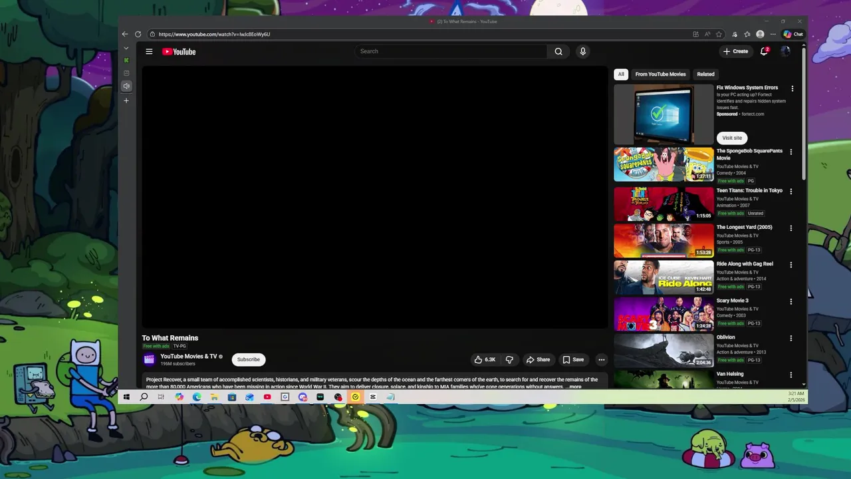Open the YouTube account avatar menu

coord(785,51)
